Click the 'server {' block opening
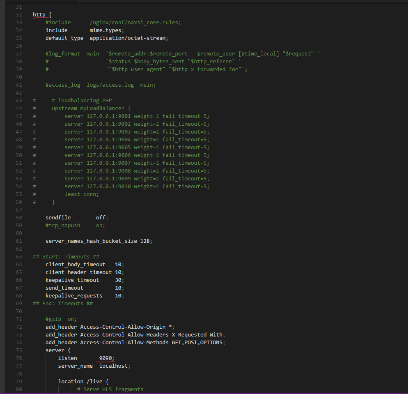 point(58,350)
